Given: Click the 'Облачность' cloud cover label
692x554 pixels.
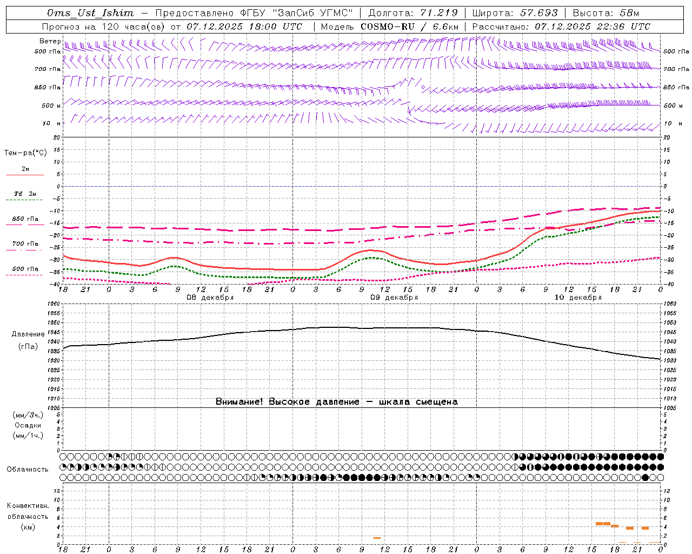Looking at the screenshot, I should (x=28, y=470).
